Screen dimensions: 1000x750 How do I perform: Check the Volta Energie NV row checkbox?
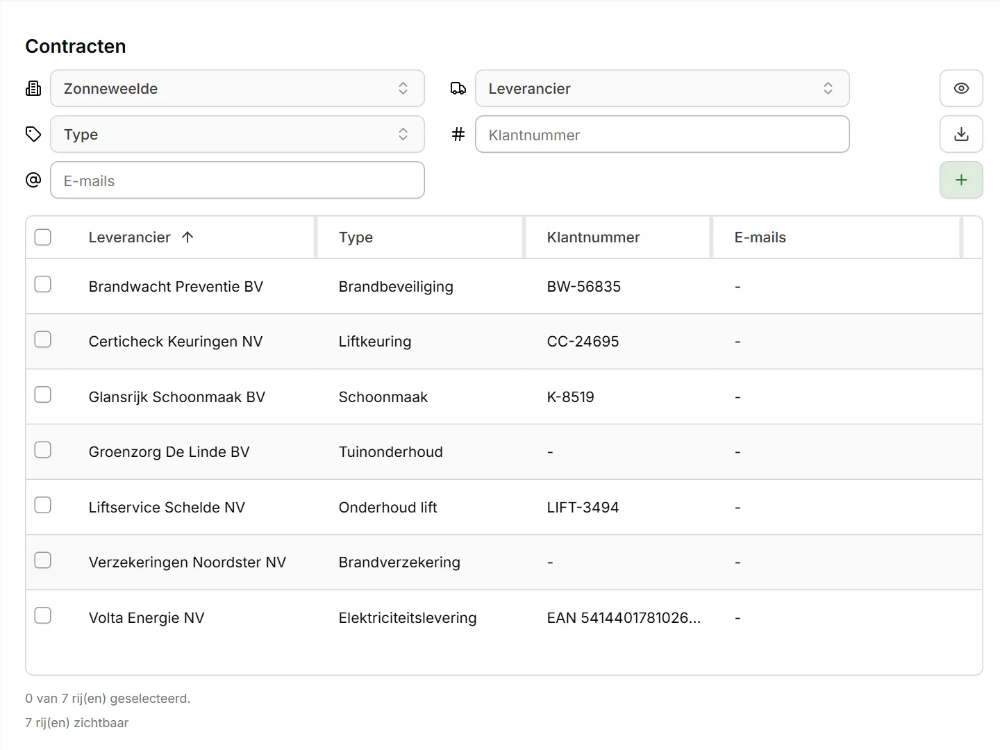point(43,615)
